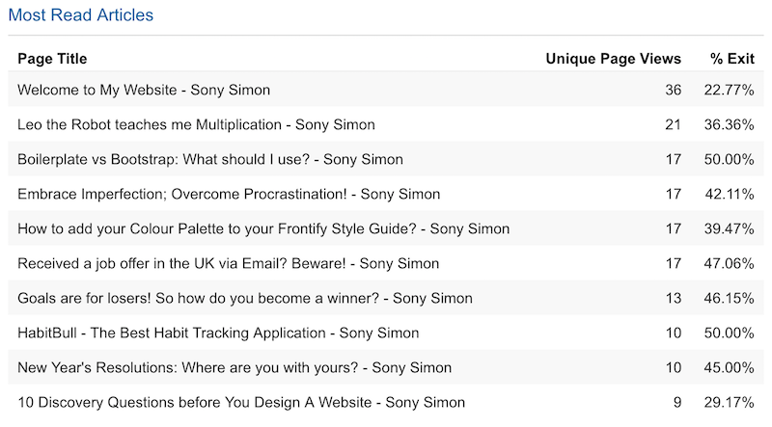Sort by the Page Title column header

[52, 59]
